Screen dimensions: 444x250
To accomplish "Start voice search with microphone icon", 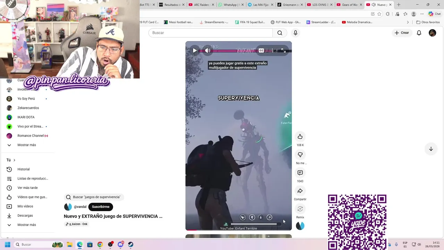I will coord(296,33).
